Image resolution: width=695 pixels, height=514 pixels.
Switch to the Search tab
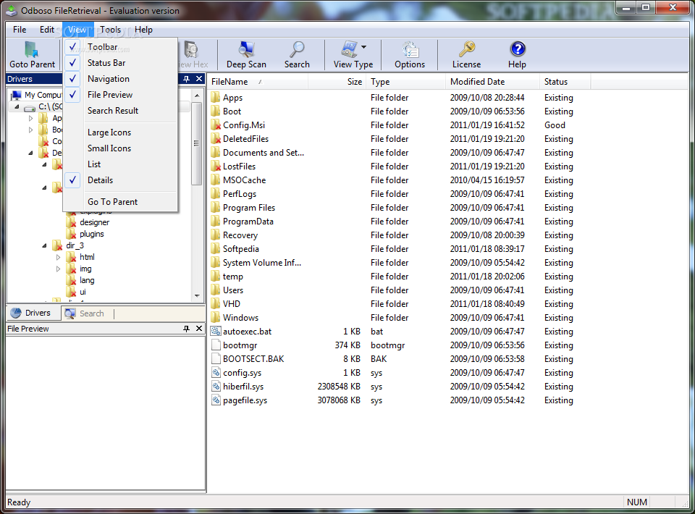[x=84, y=313]
